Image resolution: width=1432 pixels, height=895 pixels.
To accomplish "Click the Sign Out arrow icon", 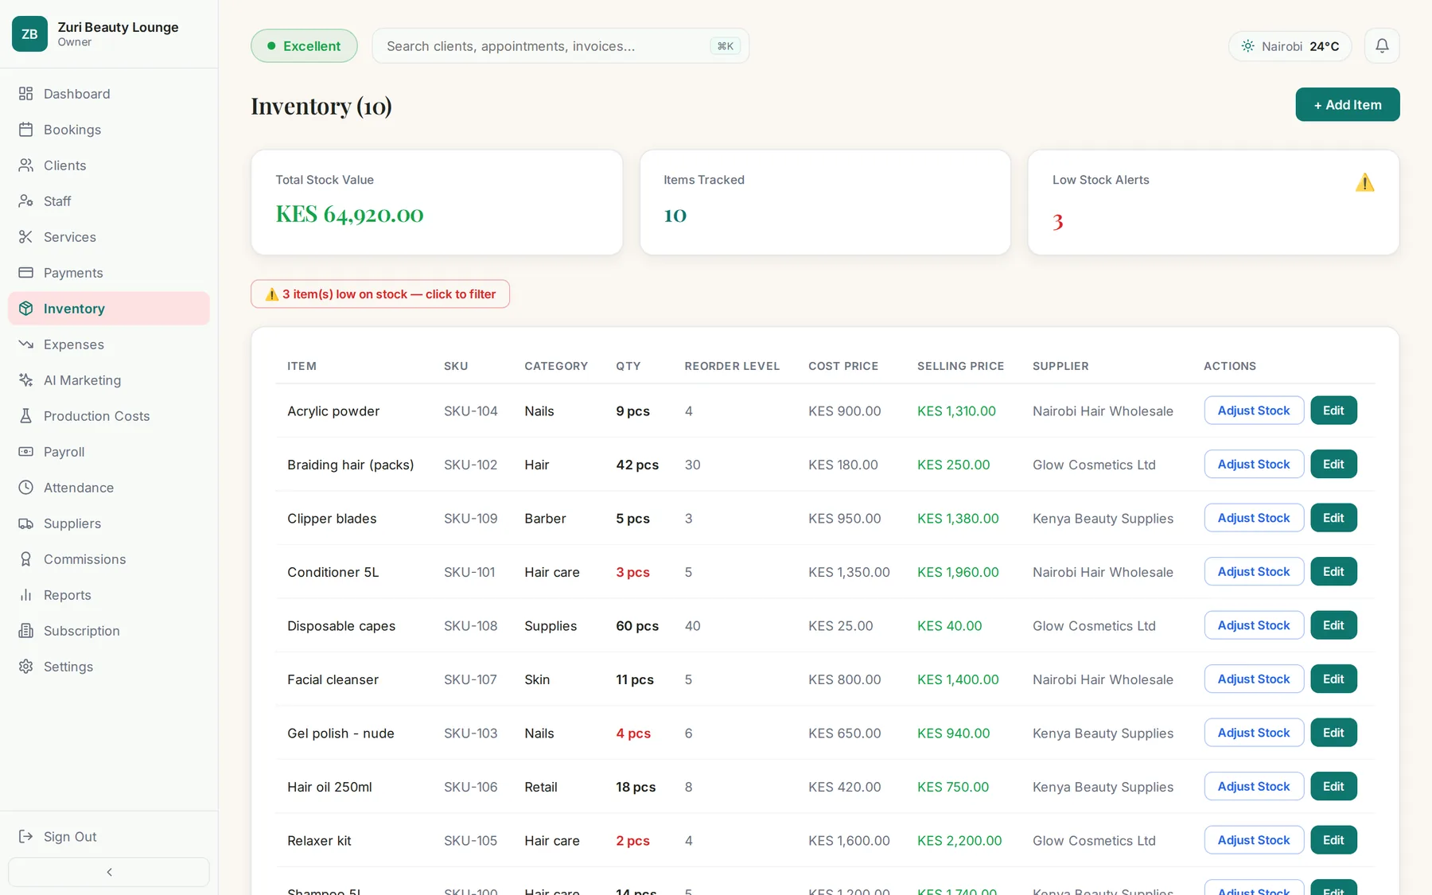I will coord(26,837).
